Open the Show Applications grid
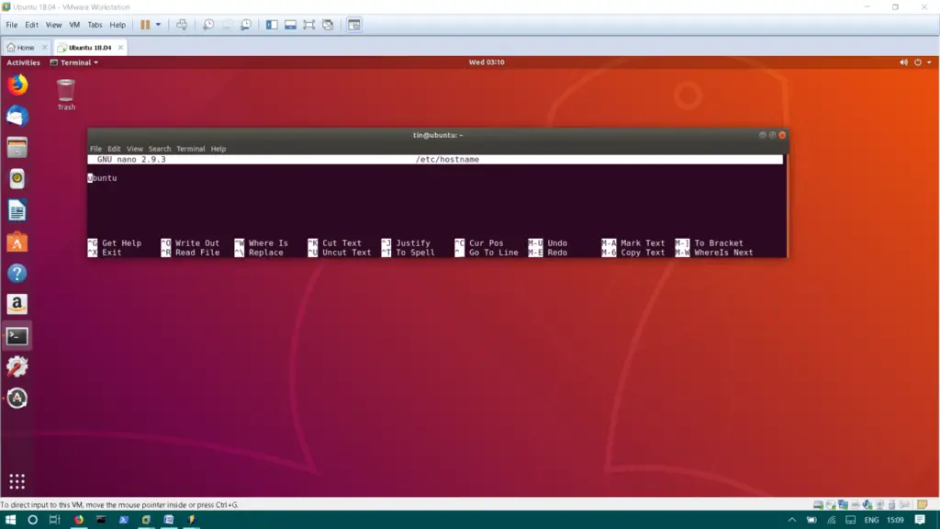The height and width of the screenshot is (529, 940). point(17,482)
